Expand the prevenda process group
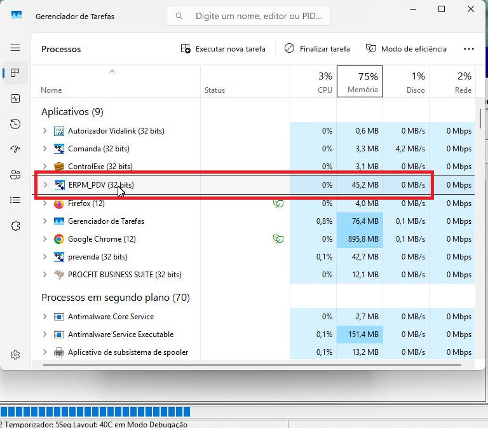488x428 pixels. 45,257
